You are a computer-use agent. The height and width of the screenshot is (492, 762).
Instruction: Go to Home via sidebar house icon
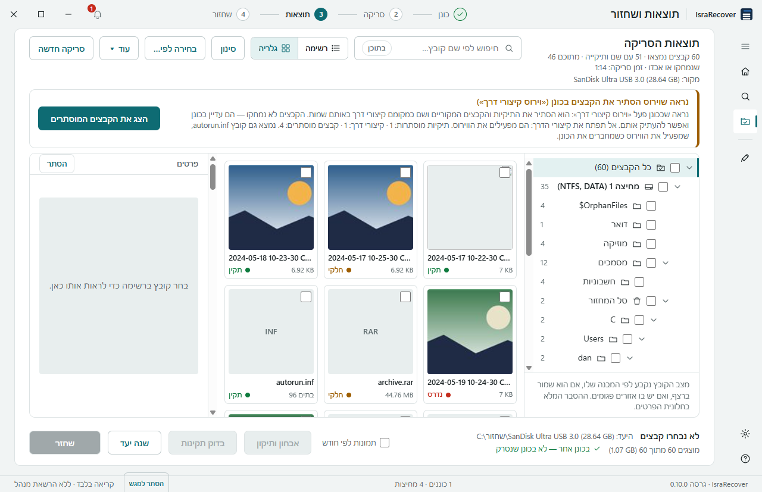point(745,71)
